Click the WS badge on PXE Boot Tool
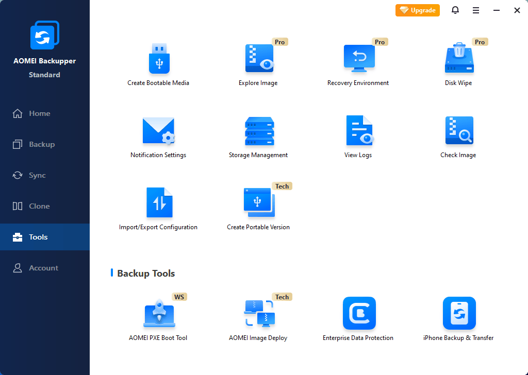 [x=179, y=297]
